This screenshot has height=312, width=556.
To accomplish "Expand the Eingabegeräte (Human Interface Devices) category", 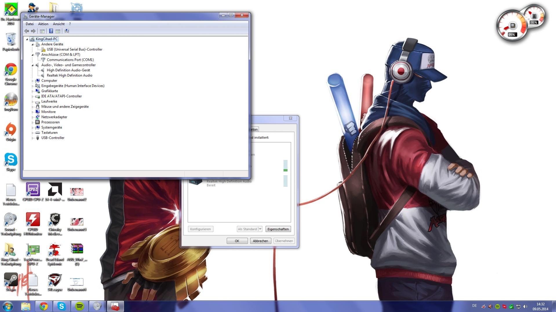I will click(32, 86).
